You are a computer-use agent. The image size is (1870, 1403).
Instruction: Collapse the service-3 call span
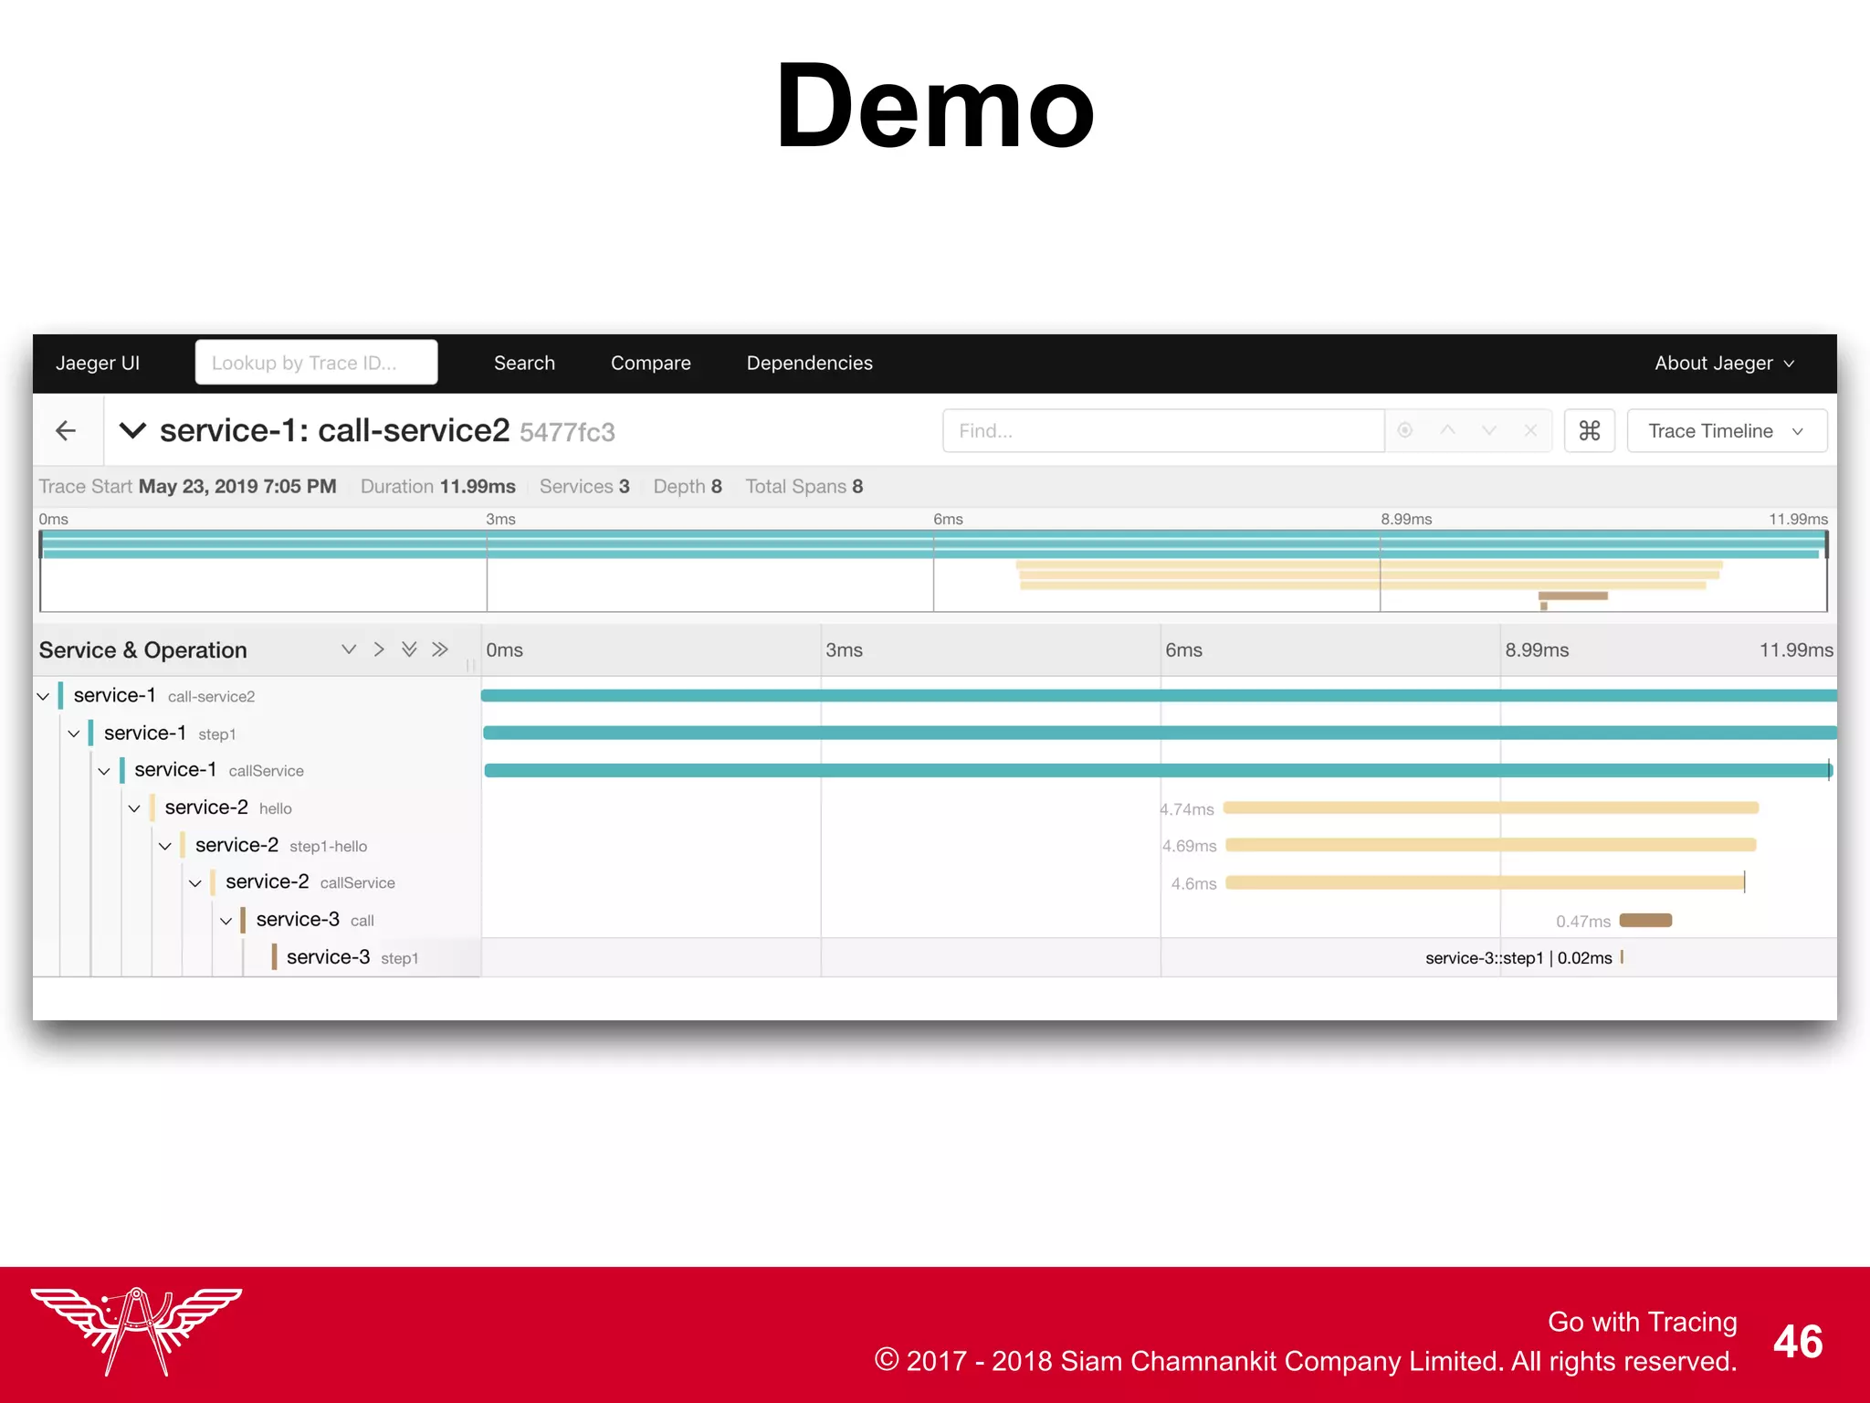click(x=226, y=921)
